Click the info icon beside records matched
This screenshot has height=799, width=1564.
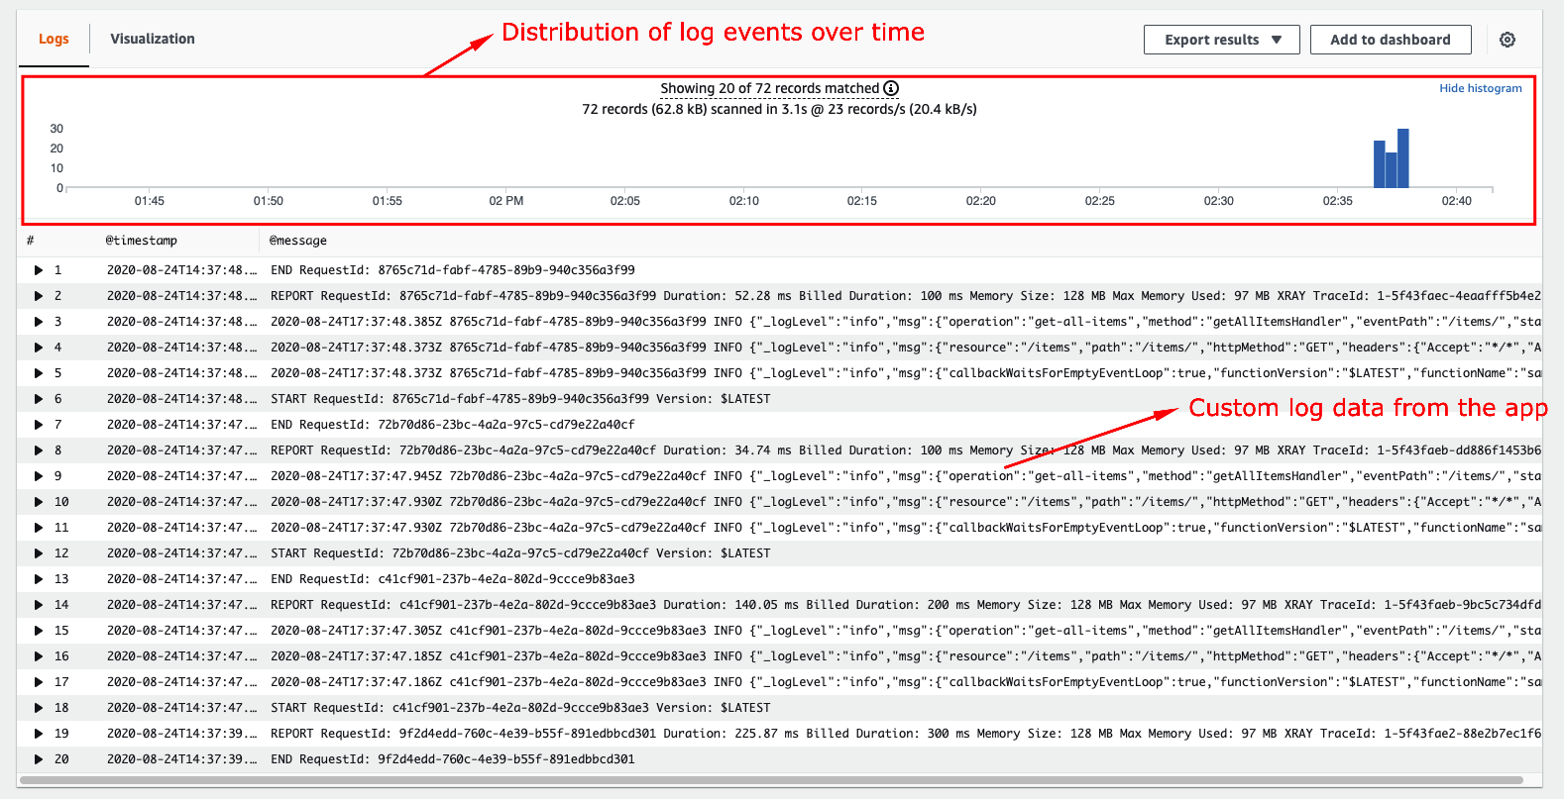pyautogui.click(x=891, y=88)
